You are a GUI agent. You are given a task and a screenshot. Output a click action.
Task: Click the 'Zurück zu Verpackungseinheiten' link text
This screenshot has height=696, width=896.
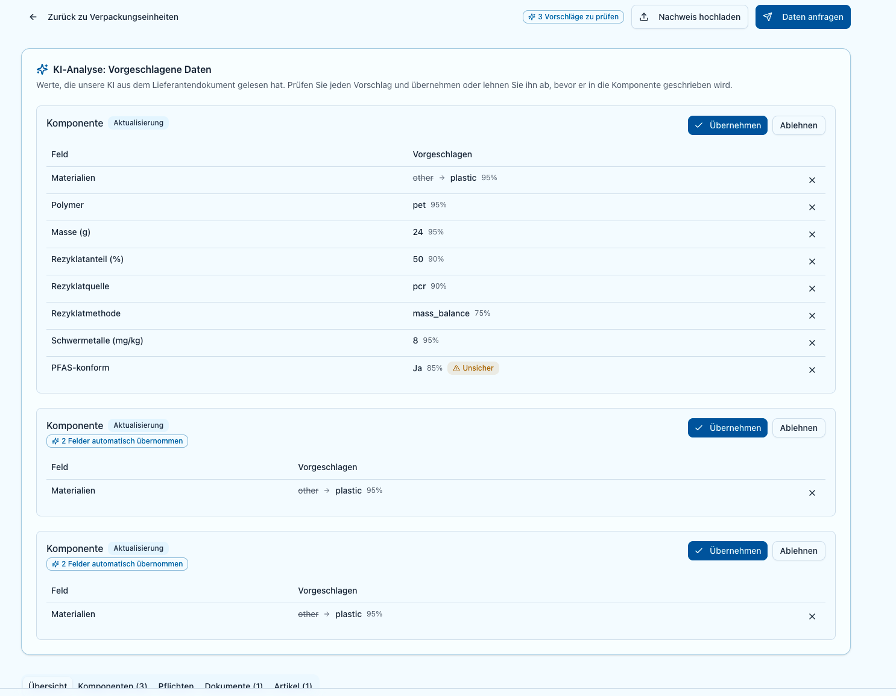coord(113,17)
